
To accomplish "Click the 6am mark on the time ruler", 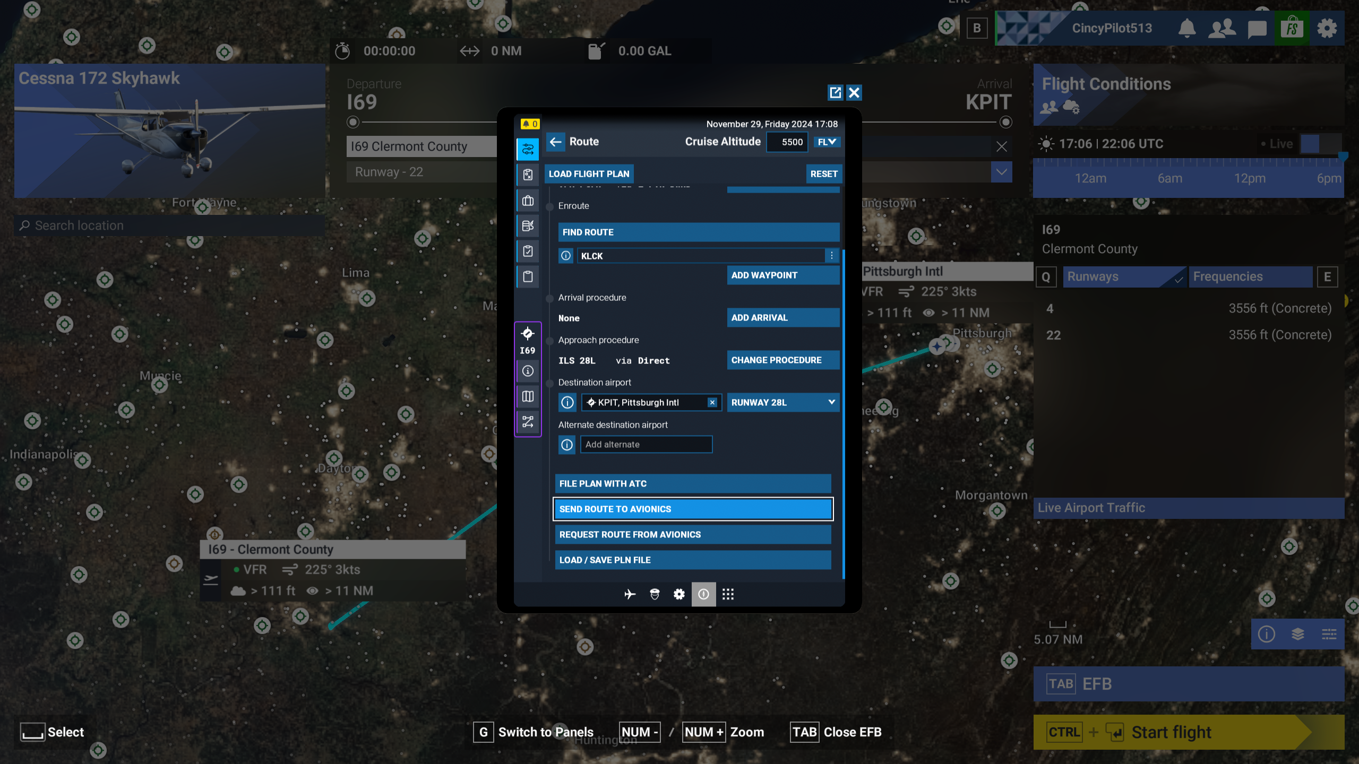I will [x=1170, y=178].
